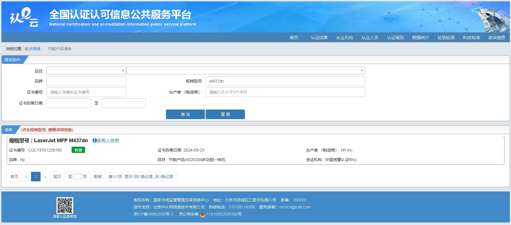Viewport: 511px width, 225px height.
Task: Open 数据统计 navigation menu
Action: 421,38
